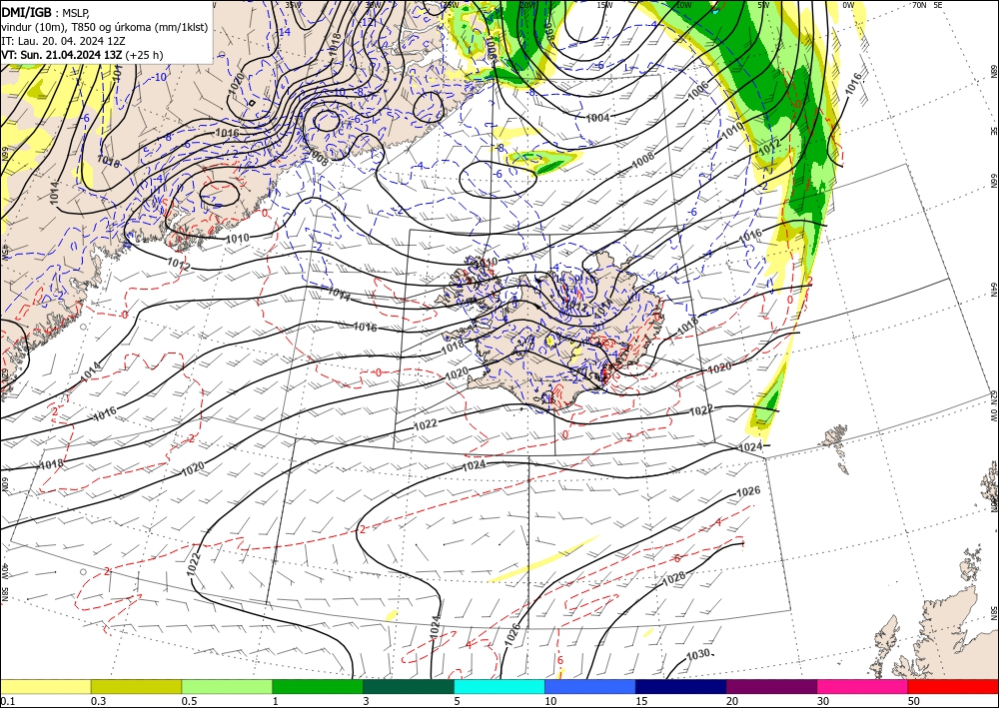Viewport: 999px width, 708px height.
Task: Click the yellow 0.1–0.3 legend color segment
Action: [45, 686]
